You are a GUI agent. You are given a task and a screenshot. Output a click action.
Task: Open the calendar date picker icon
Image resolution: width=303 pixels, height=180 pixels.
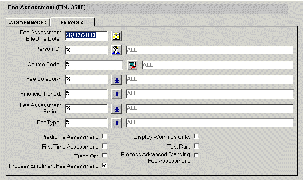point(117,36)
